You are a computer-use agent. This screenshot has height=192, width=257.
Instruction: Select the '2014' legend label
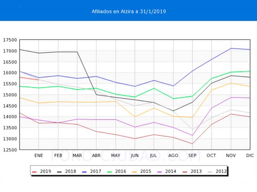click(x=171, y=172)
